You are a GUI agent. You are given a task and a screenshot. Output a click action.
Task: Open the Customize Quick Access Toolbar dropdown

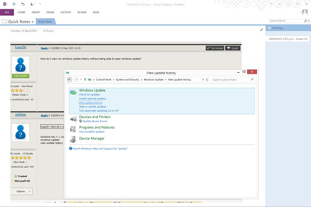pyautogui.click(x=40, y=4)
